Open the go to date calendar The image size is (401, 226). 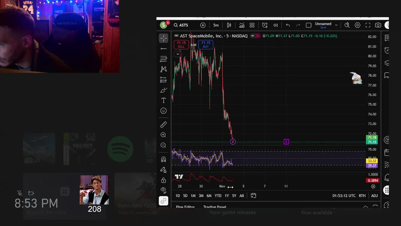[253, 196]
